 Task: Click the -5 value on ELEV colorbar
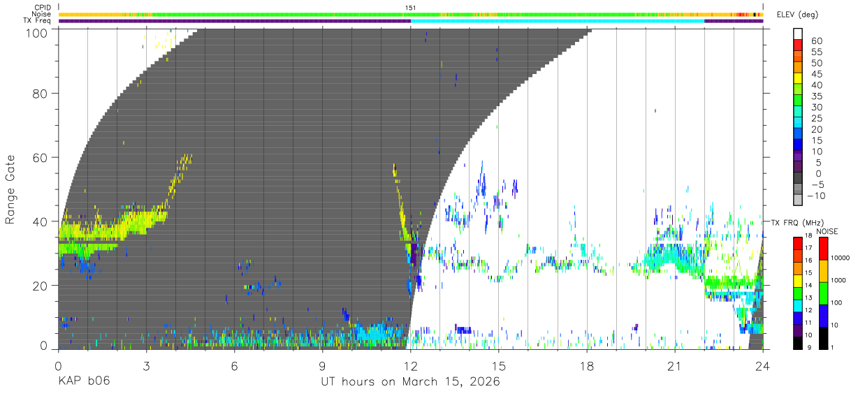coord(817,184)
